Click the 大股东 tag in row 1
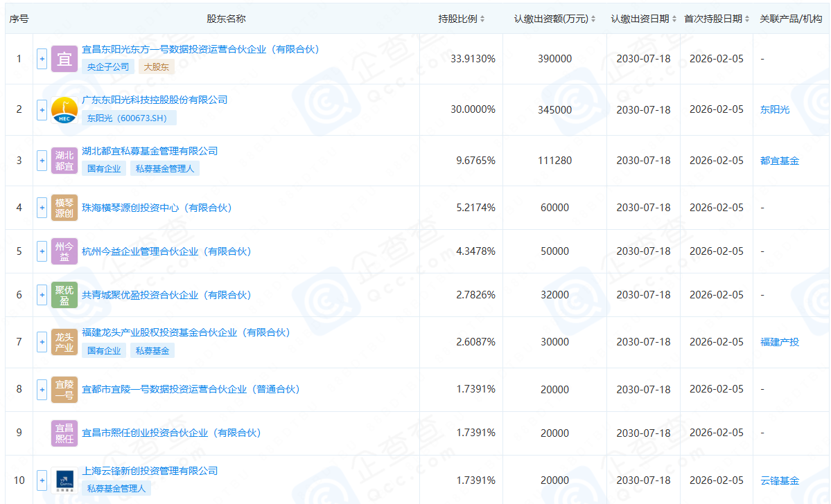This screenshot has height=504, width=831. 157,67
